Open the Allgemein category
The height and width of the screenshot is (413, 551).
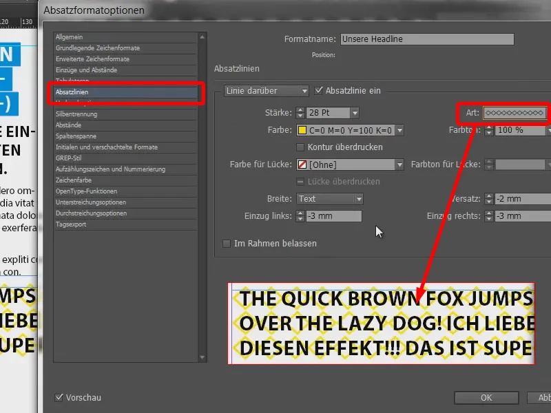[x=125, y=37]
